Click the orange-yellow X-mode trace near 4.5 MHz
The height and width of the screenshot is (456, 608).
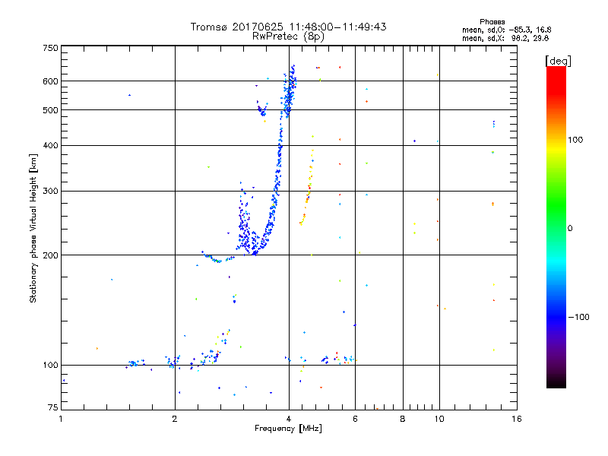click(x=309, y=190)
